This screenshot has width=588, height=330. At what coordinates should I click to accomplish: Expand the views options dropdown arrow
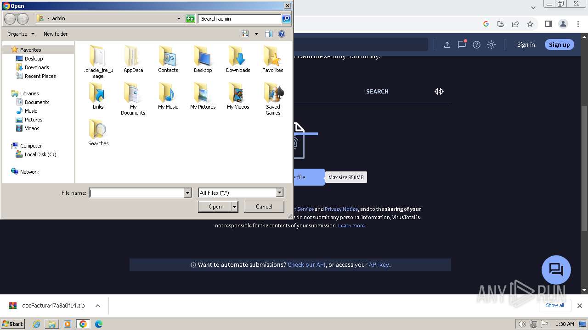256,34
